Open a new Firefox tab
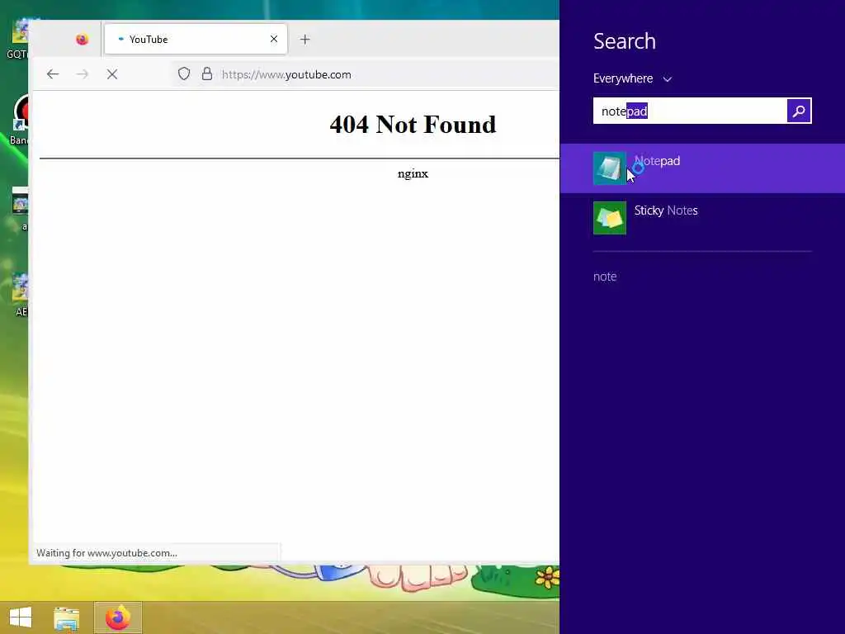Image resolution: width=845 pixels, height=634 pixels. tap(305, 40)
